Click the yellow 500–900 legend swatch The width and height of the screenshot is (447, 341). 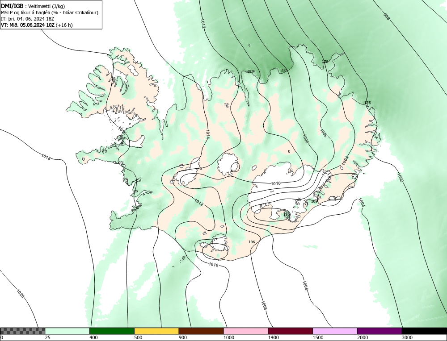156,331
